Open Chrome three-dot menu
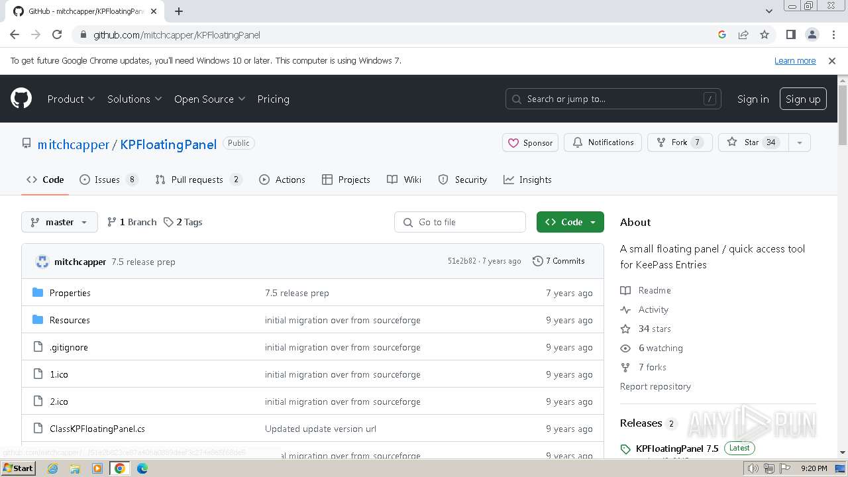 point(833,34)
